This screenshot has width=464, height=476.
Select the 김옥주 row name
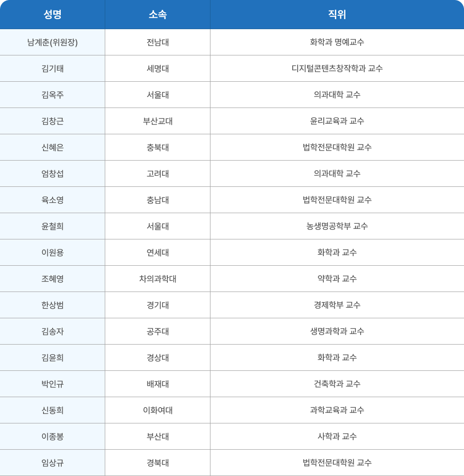click(52, 95)
